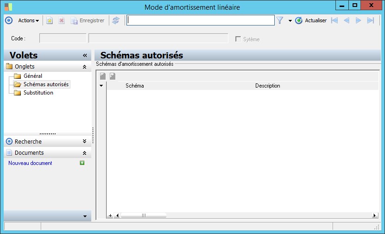Image resolution: width=385 pixels, height=234 pixels.
Task: Click the refresh arrows toolbar icon
Action: pos(116,20)
